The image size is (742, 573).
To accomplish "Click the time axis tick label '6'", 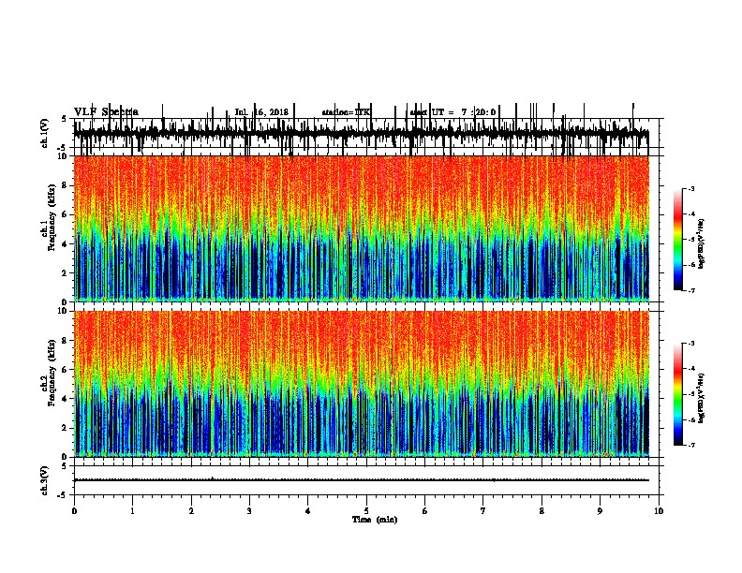I will pyautogui.click(x=425, y=511).
